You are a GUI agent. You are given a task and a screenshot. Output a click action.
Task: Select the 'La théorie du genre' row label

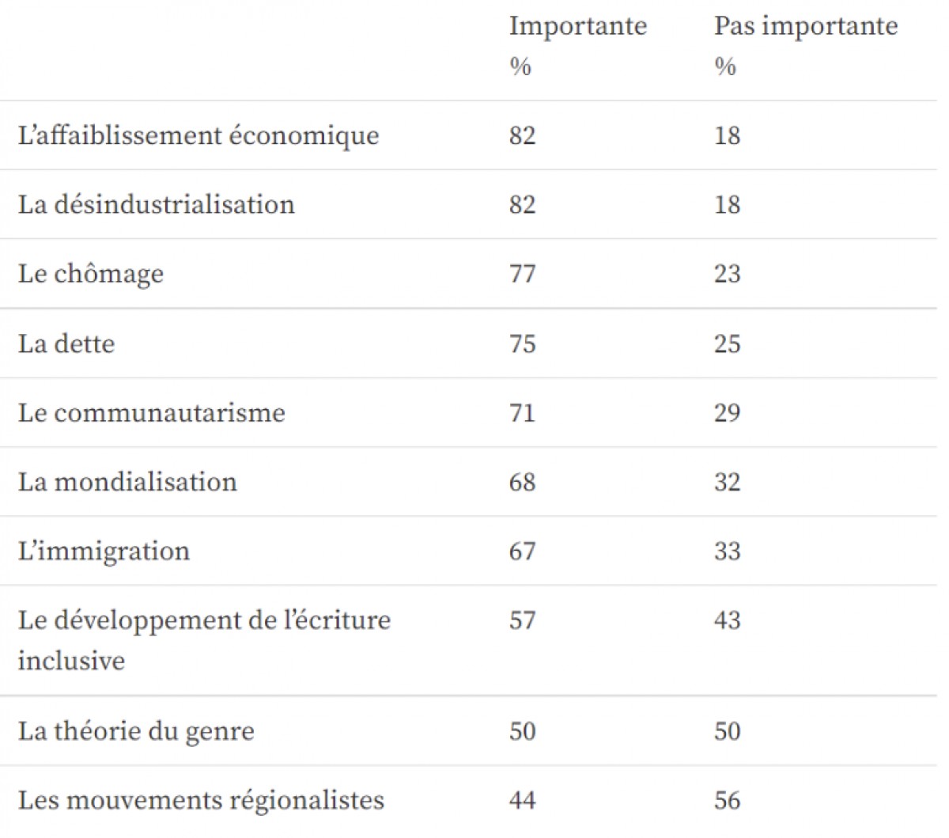coord(136,731)
